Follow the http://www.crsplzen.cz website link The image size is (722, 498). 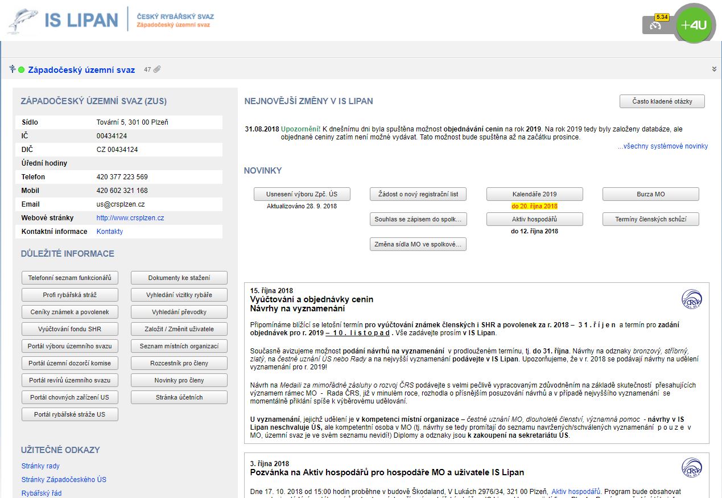click(130, 218)
